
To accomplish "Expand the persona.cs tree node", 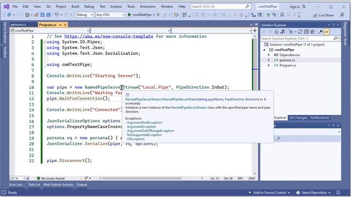I will [269, 60].
